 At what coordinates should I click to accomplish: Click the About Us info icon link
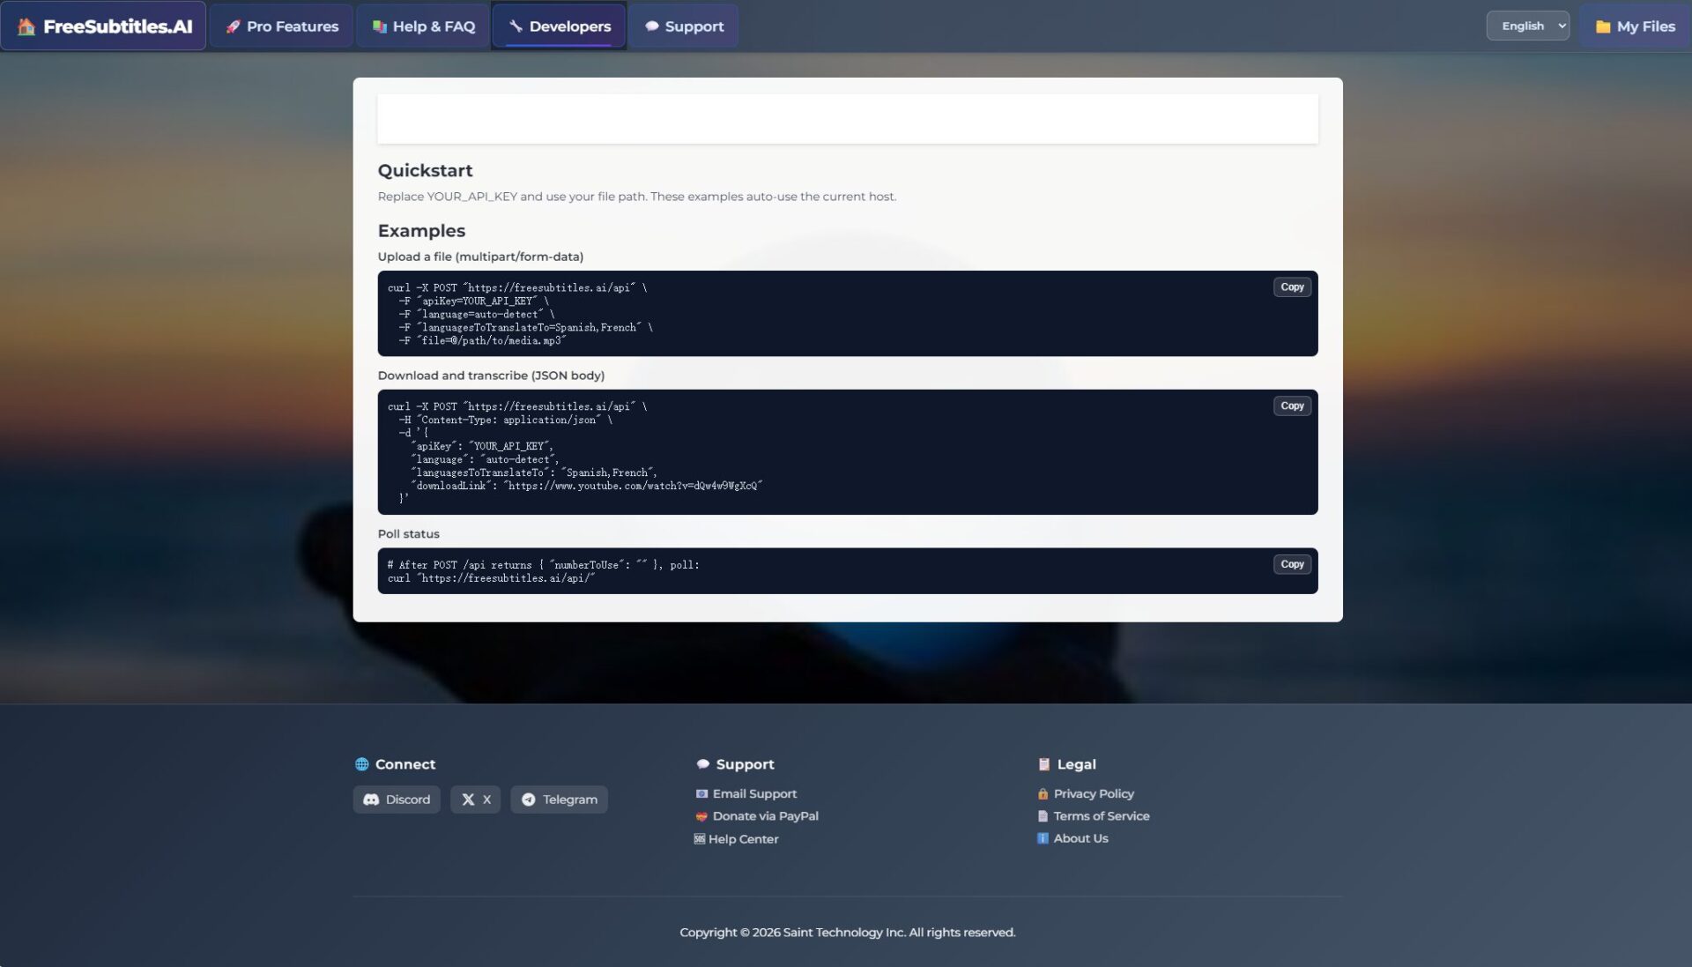(x=1080, y=838)
